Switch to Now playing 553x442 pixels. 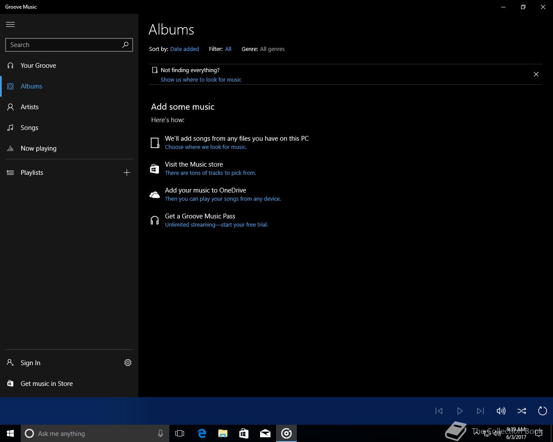(x=69, y=148)
